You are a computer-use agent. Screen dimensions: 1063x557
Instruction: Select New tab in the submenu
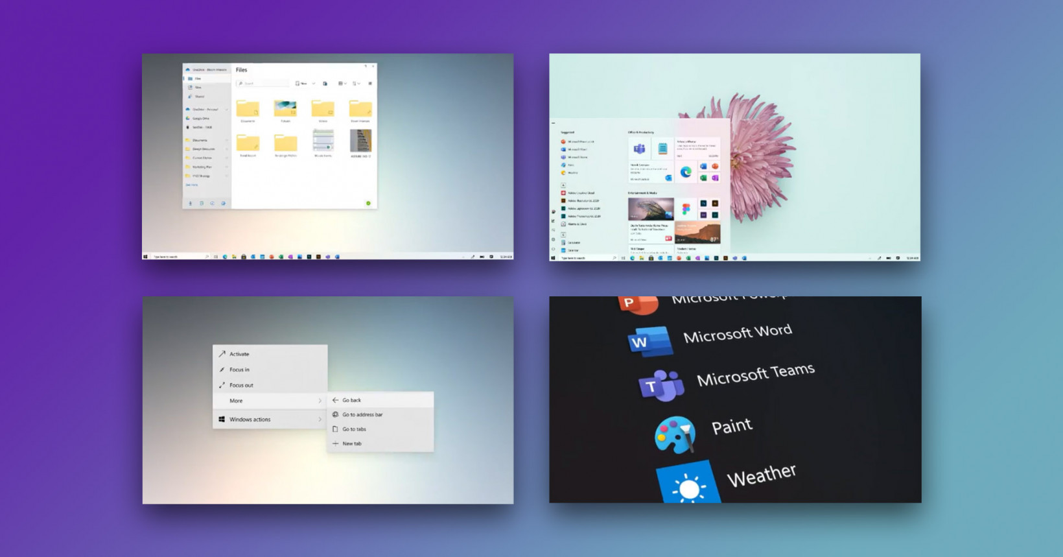[380, 444]
